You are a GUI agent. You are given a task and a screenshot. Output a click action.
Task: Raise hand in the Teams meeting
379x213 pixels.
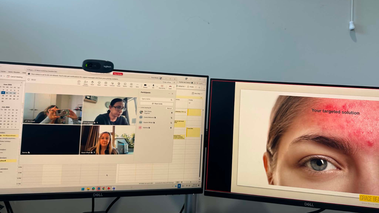coord(92,83)
